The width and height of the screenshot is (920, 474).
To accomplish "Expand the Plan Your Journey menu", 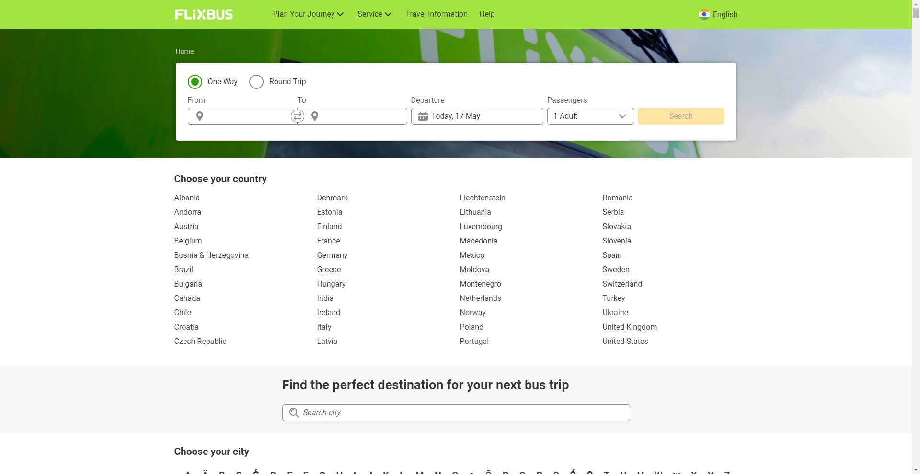I will coord(308,14).
